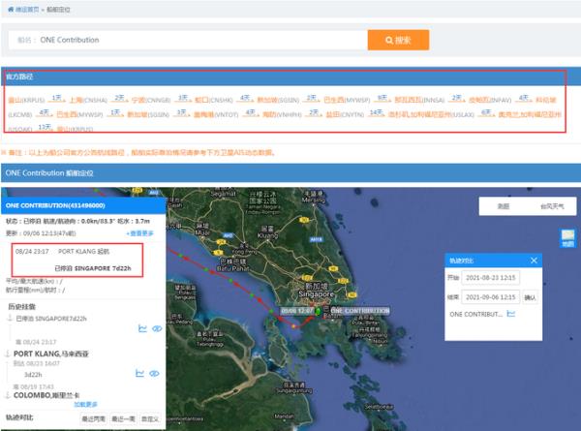Viewport: 581px width, 431px height.
Task: Click the 确认 confirm button in track comparison dialog
Action: coord(530,297)
